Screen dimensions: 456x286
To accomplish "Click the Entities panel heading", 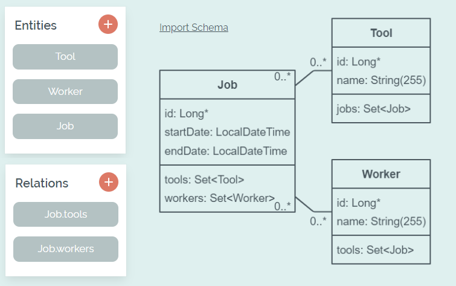I will coord(36,25).
